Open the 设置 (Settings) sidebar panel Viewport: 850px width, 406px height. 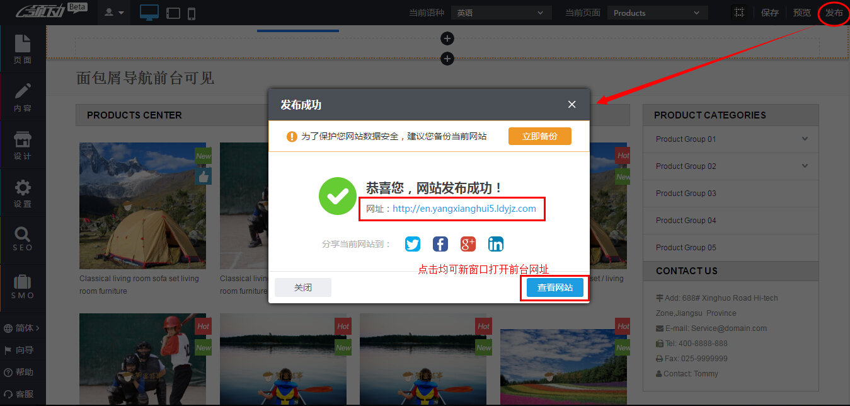coord(23,192)
